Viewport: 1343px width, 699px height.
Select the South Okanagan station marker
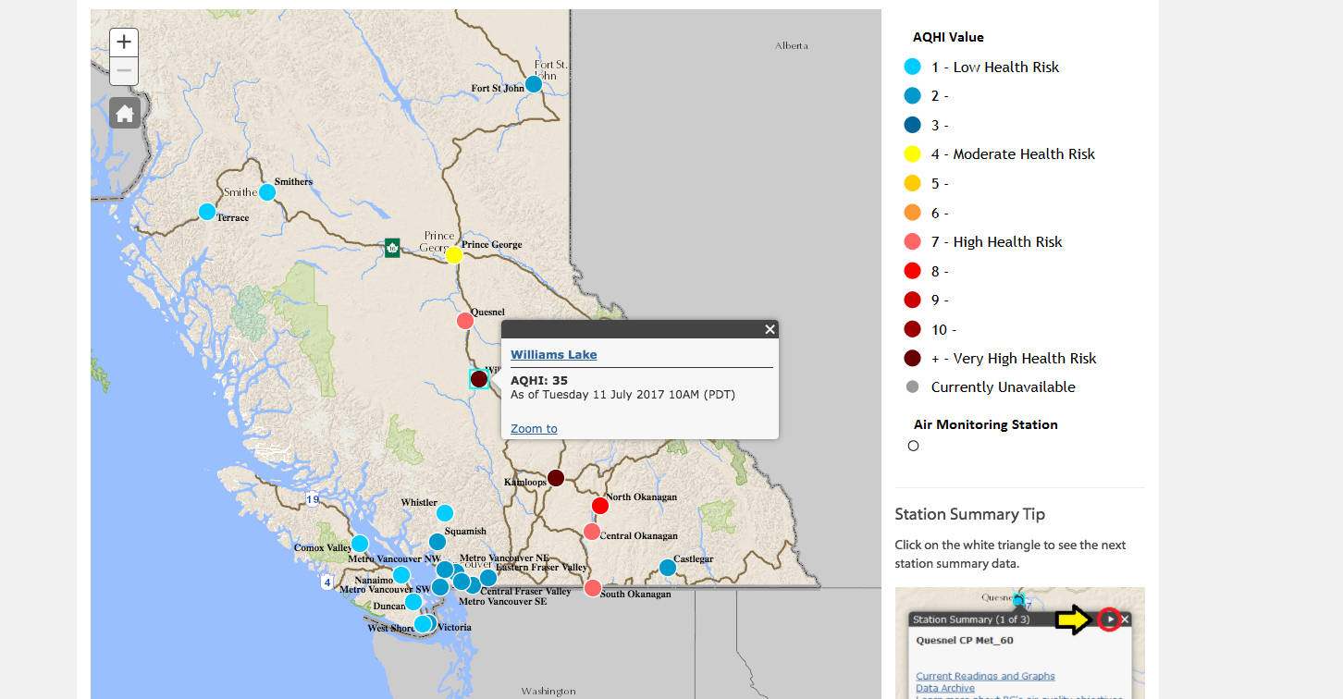coord(593,588)
